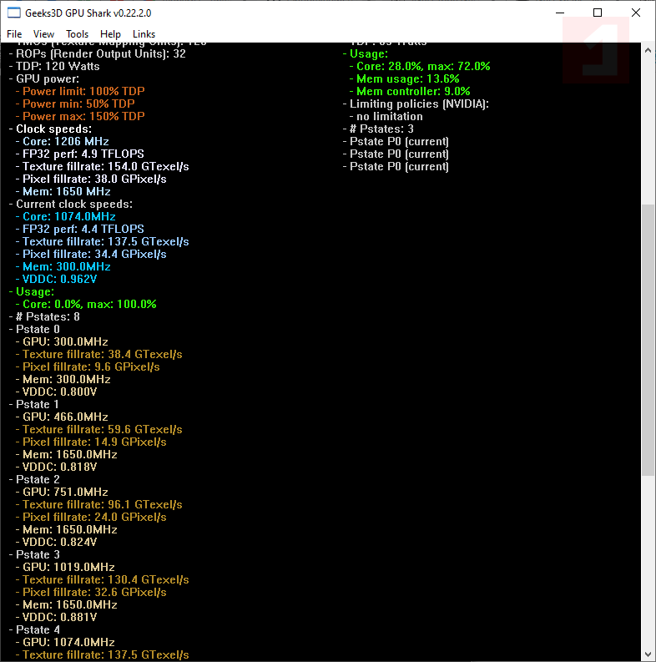This screenshot has width=656, height=662.
Task: Click the GPU Shark title bar app icon
Action: (14, 13)
